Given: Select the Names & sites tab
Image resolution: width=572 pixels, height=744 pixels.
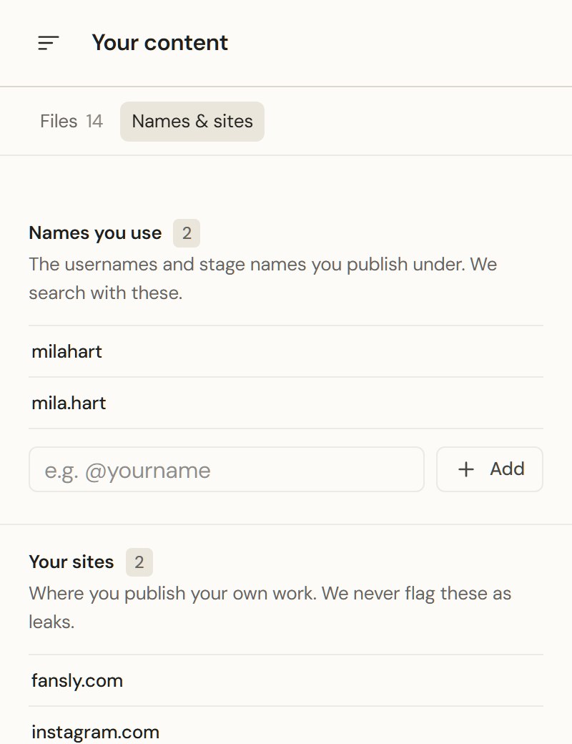Looking at the screenshot, I should point(192,122).
